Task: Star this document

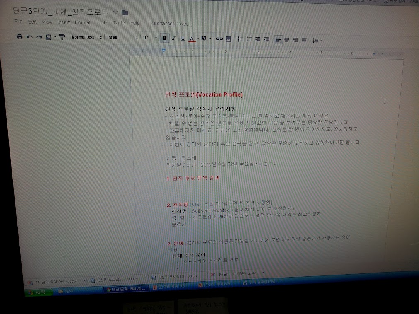Action: (116, 12)
